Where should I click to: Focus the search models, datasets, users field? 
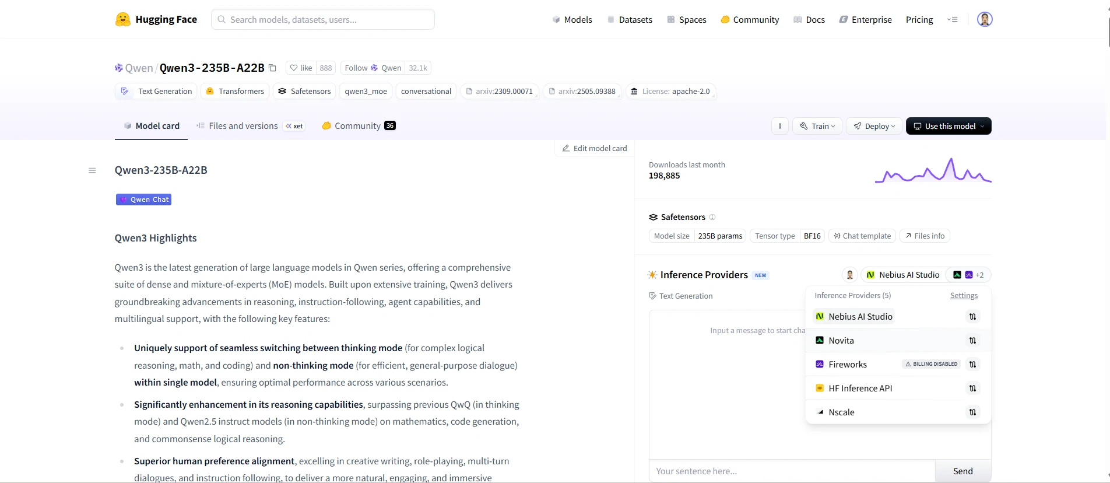323,19
